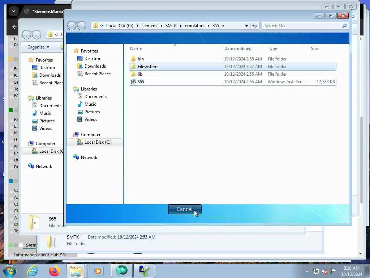The width and height of the screenshot is (370, 278).
Task: Click siemens in the breadcrumb path
Action: 149,26
